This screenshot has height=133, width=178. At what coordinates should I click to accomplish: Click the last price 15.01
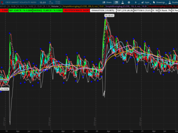tap(43, 2)
